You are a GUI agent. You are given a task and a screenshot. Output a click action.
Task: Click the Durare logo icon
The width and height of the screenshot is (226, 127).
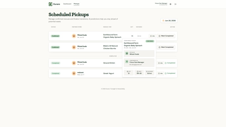(50, 4)
